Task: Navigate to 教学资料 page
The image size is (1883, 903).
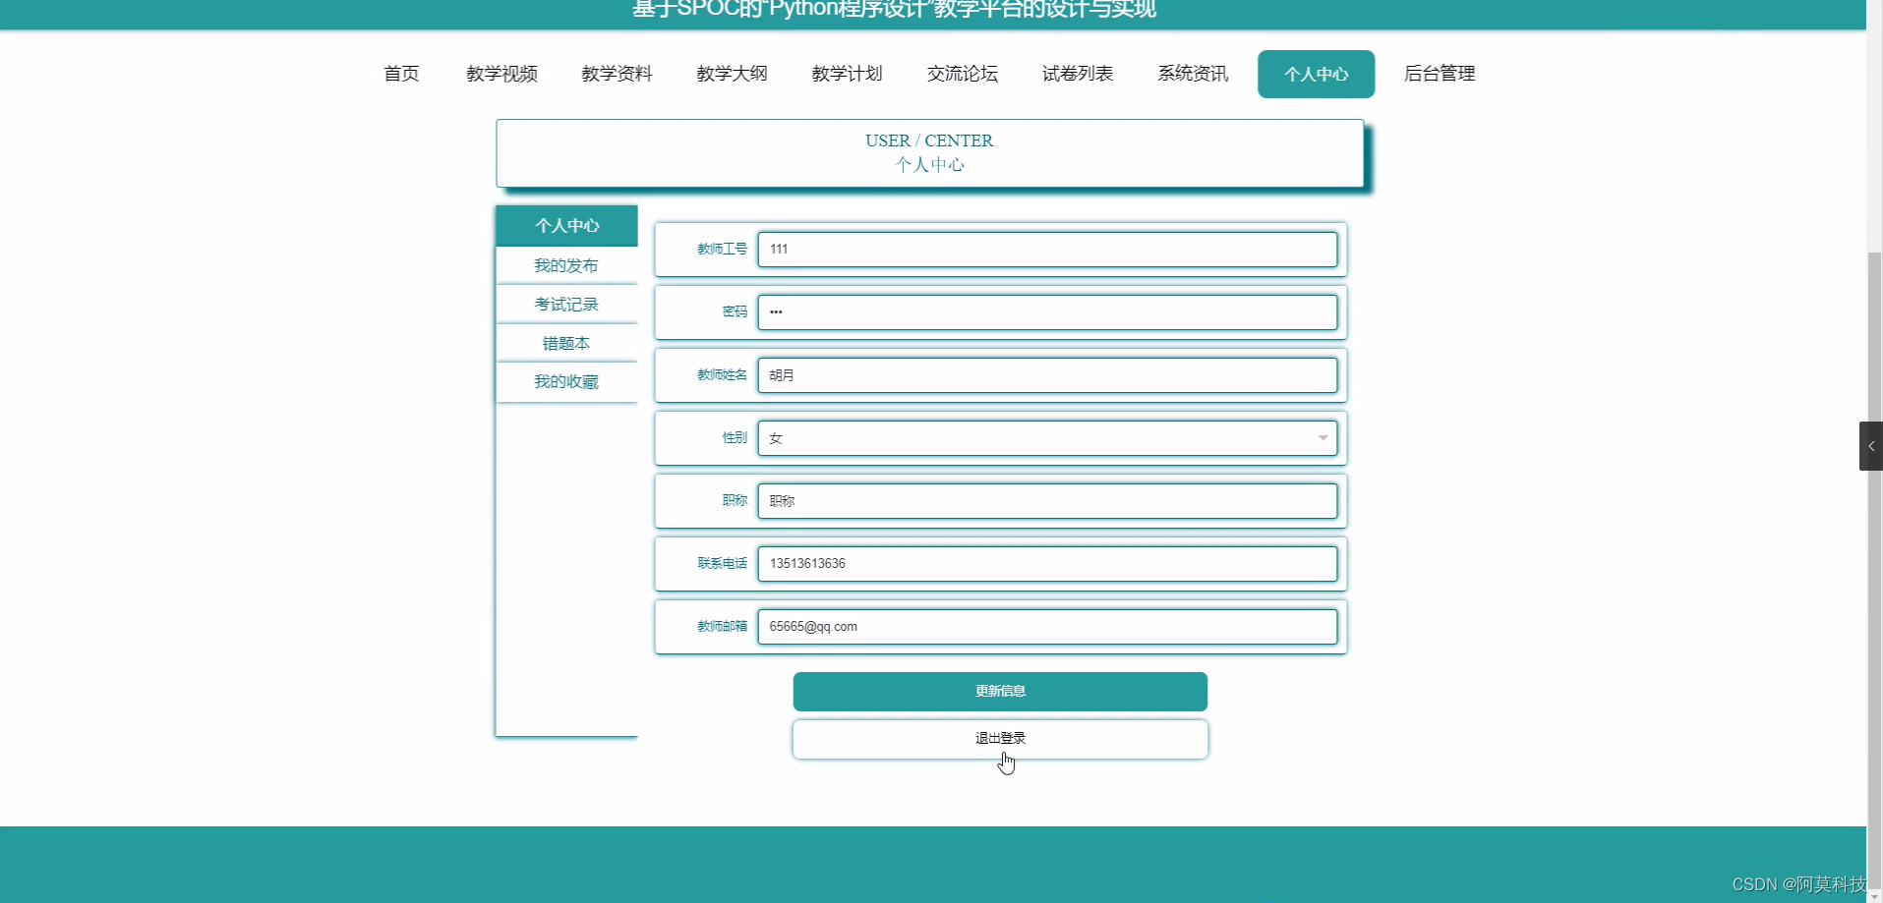Action: point(617,74)
